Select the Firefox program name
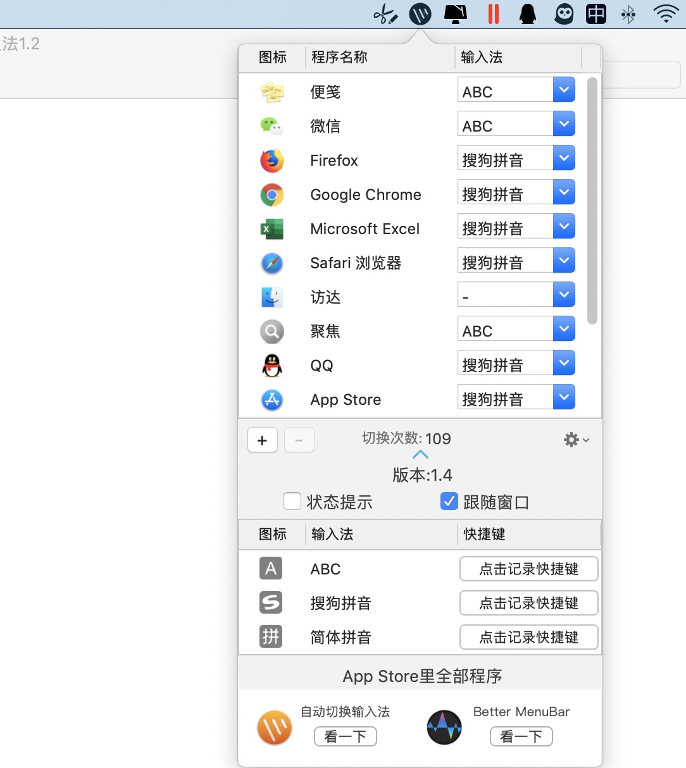This screenshot has width=686, height=768. pyautogui.click(x=334, y=161)
